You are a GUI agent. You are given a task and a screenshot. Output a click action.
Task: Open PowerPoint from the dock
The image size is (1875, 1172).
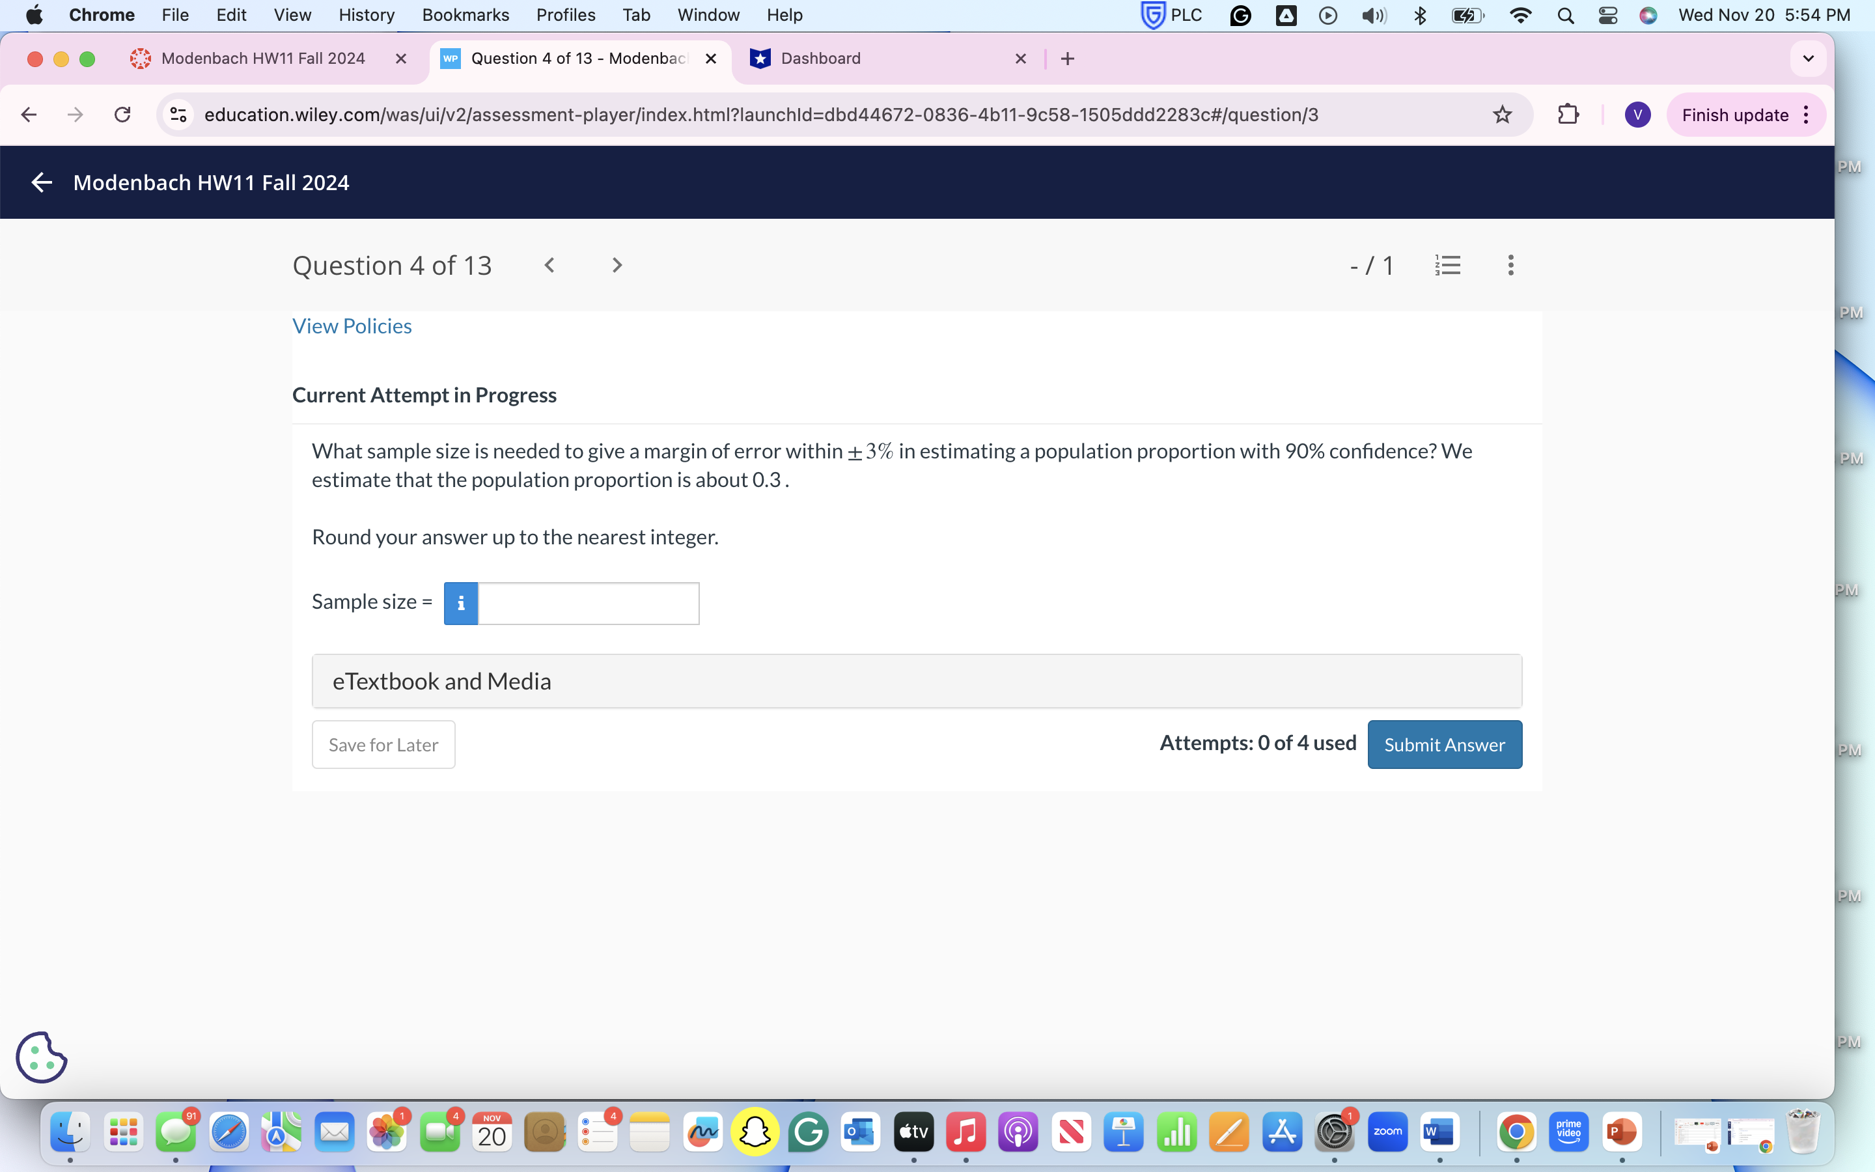point(1622,1132)
